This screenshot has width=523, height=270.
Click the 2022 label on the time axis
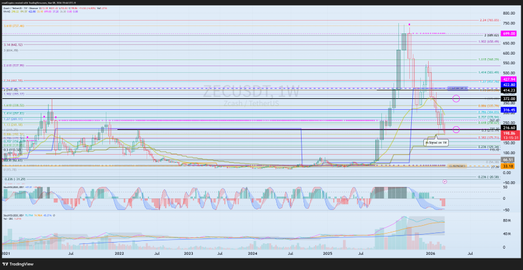click(119, 254)
